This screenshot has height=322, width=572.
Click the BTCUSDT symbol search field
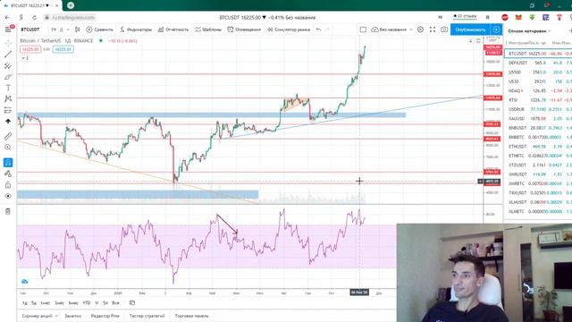[30, 30]
